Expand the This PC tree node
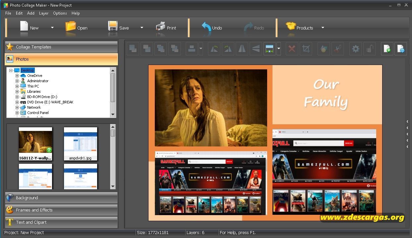Screen dimensions: 412x238 17,86
